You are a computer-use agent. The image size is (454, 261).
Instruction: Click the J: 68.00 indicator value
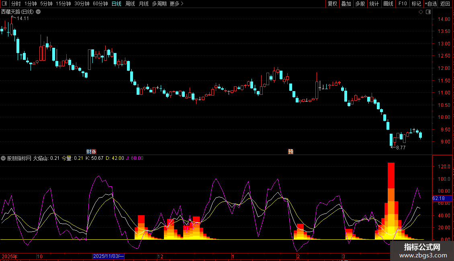pyautogui.click(x=135, y=158)
